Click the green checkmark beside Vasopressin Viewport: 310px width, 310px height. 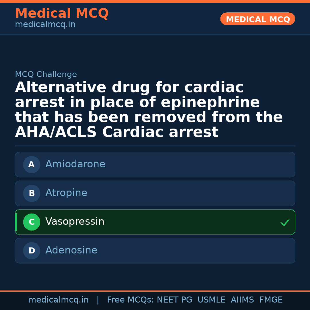(x=285, y=222)
